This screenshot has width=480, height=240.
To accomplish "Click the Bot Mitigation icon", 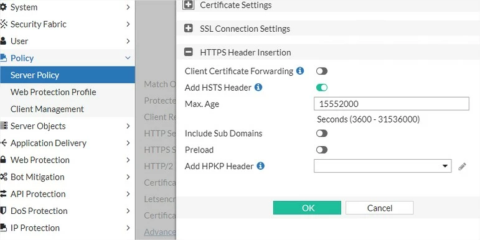I will click(4, 177).
